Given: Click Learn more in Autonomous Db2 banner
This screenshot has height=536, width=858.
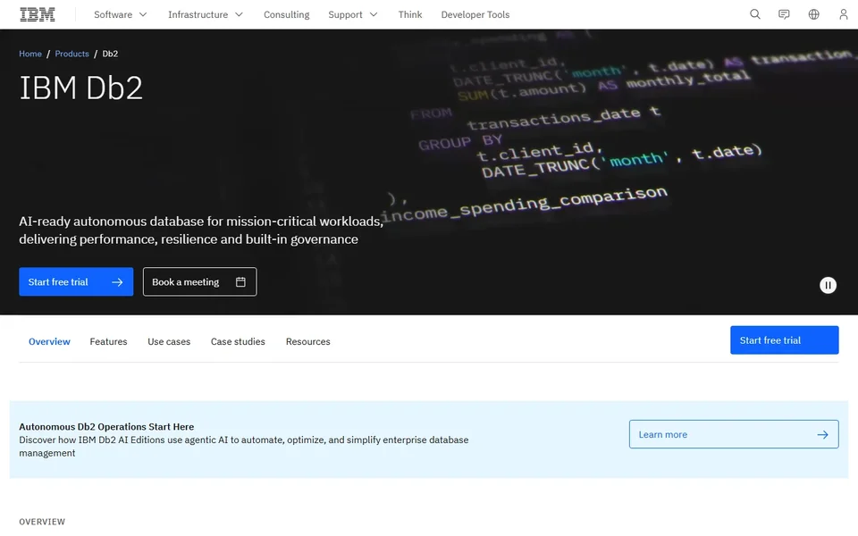Looking at the screenshot, I should (734, 434).
